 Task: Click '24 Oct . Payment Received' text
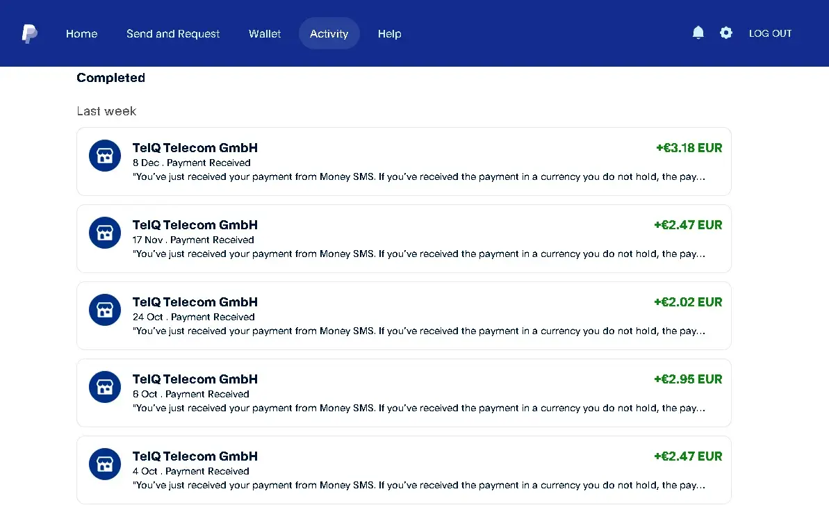(193, 317)
